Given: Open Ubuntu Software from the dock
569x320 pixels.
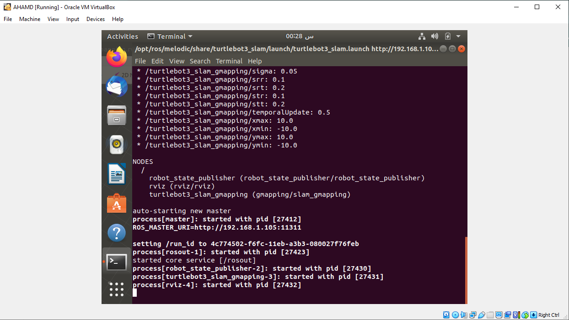Looking at the screenshot, I should [x=117, y=203].
